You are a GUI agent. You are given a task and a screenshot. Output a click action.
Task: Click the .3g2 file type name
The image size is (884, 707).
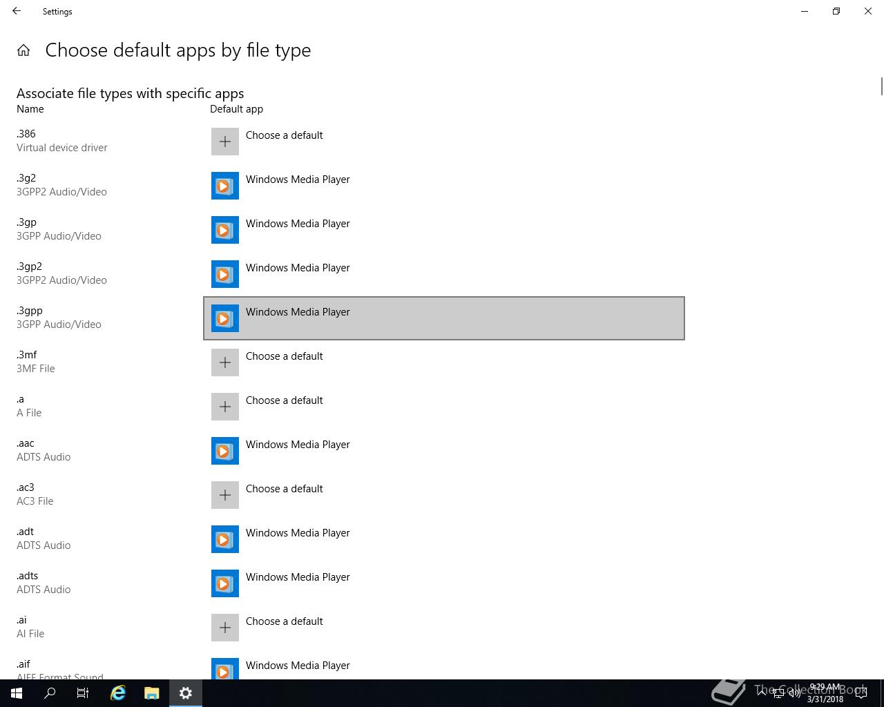coord(26,178)
